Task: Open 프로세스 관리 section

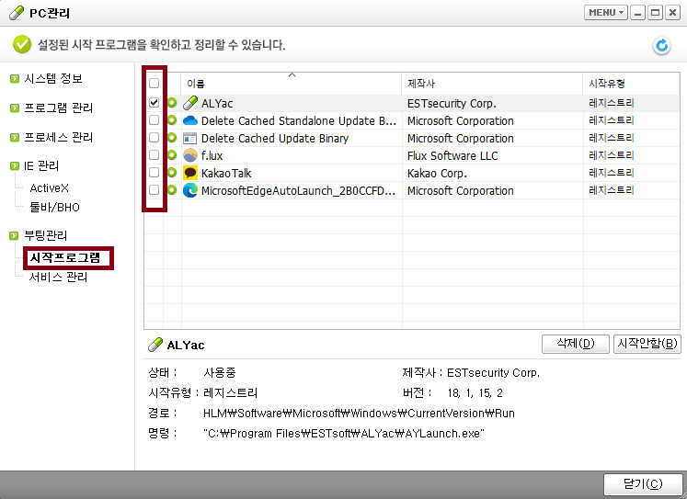Action: click(x=58, y=138)
